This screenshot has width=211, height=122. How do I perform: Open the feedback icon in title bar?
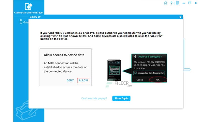pyautogui.click(x=177, y=3)
